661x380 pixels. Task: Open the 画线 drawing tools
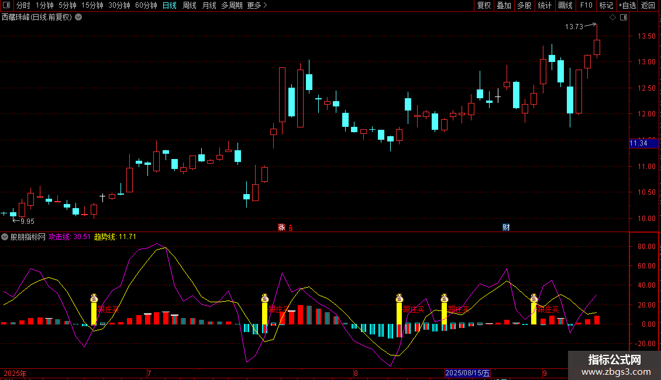tap(565, 5)
